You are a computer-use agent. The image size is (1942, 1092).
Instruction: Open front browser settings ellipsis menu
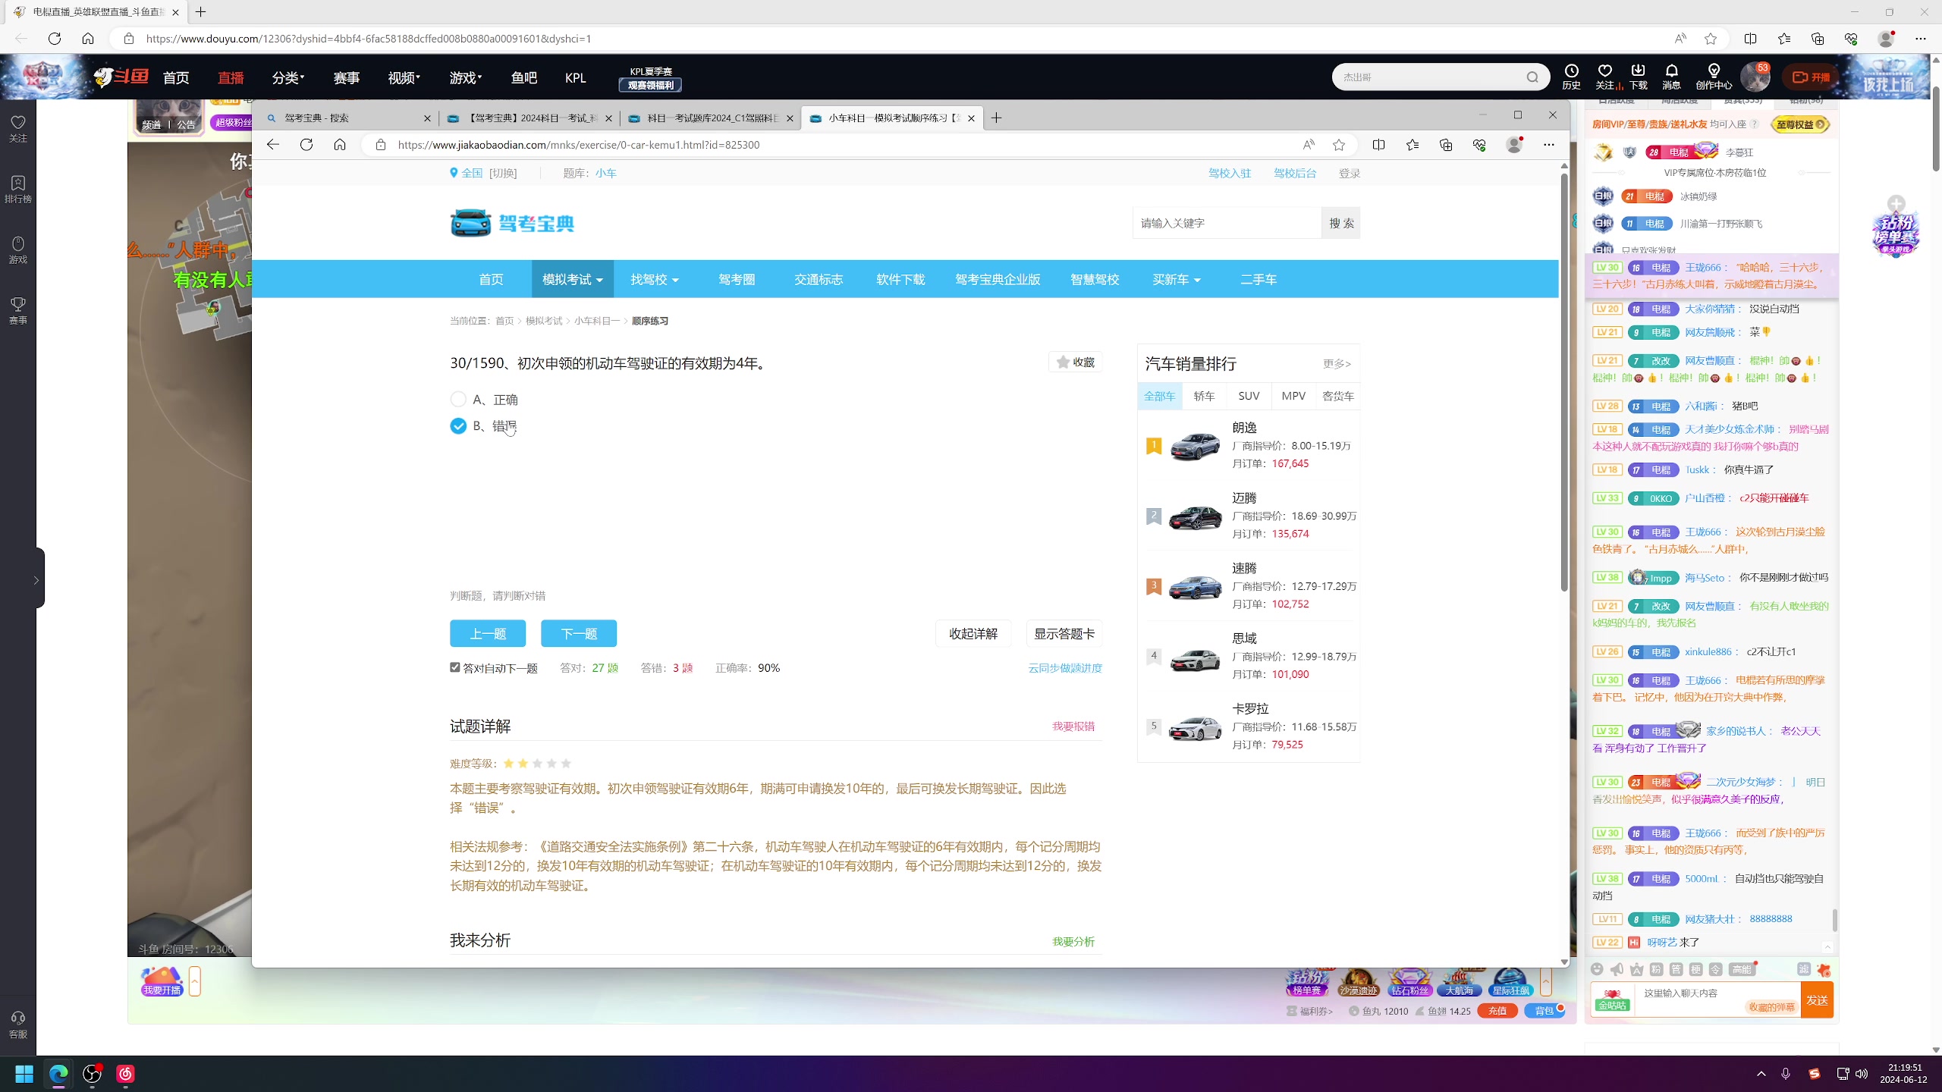(x=1549, y=145)
